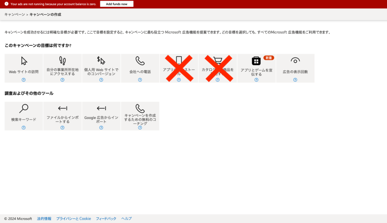Choose the arrow icon for ファイルからインポートする
This screenshot has width=387, height=223.
62,108
